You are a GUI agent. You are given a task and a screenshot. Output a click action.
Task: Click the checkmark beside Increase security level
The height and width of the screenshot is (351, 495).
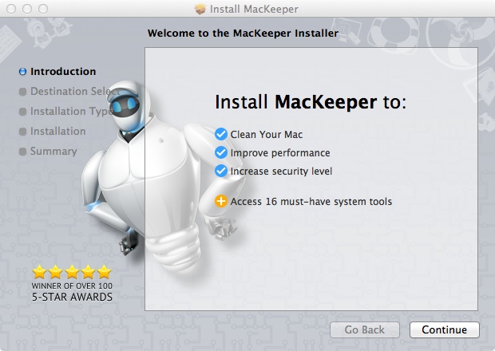point(221,171)
